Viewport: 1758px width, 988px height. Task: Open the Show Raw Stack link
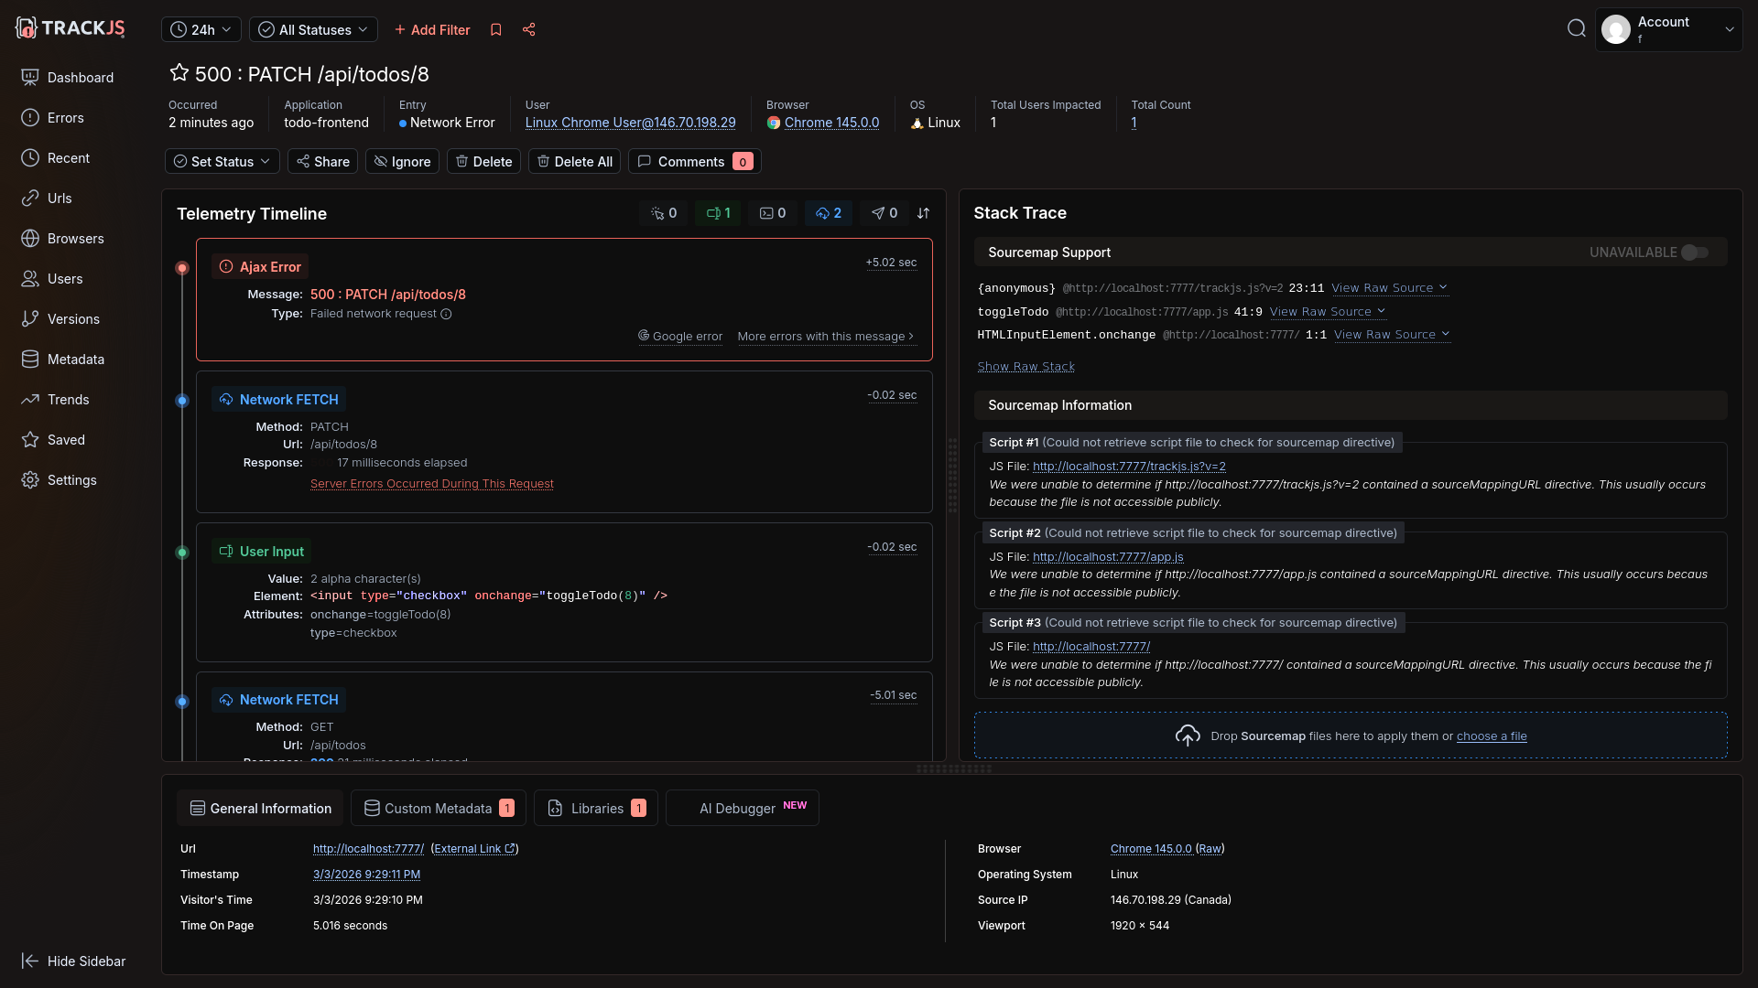click(x=1025, y=367)
